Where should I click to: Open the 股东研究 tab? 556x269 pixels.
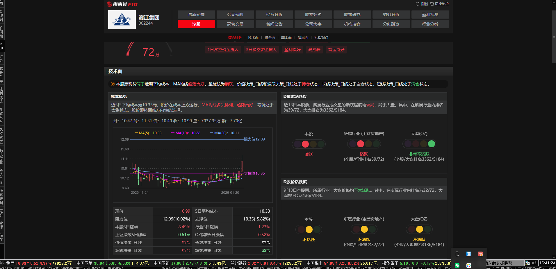352,15
